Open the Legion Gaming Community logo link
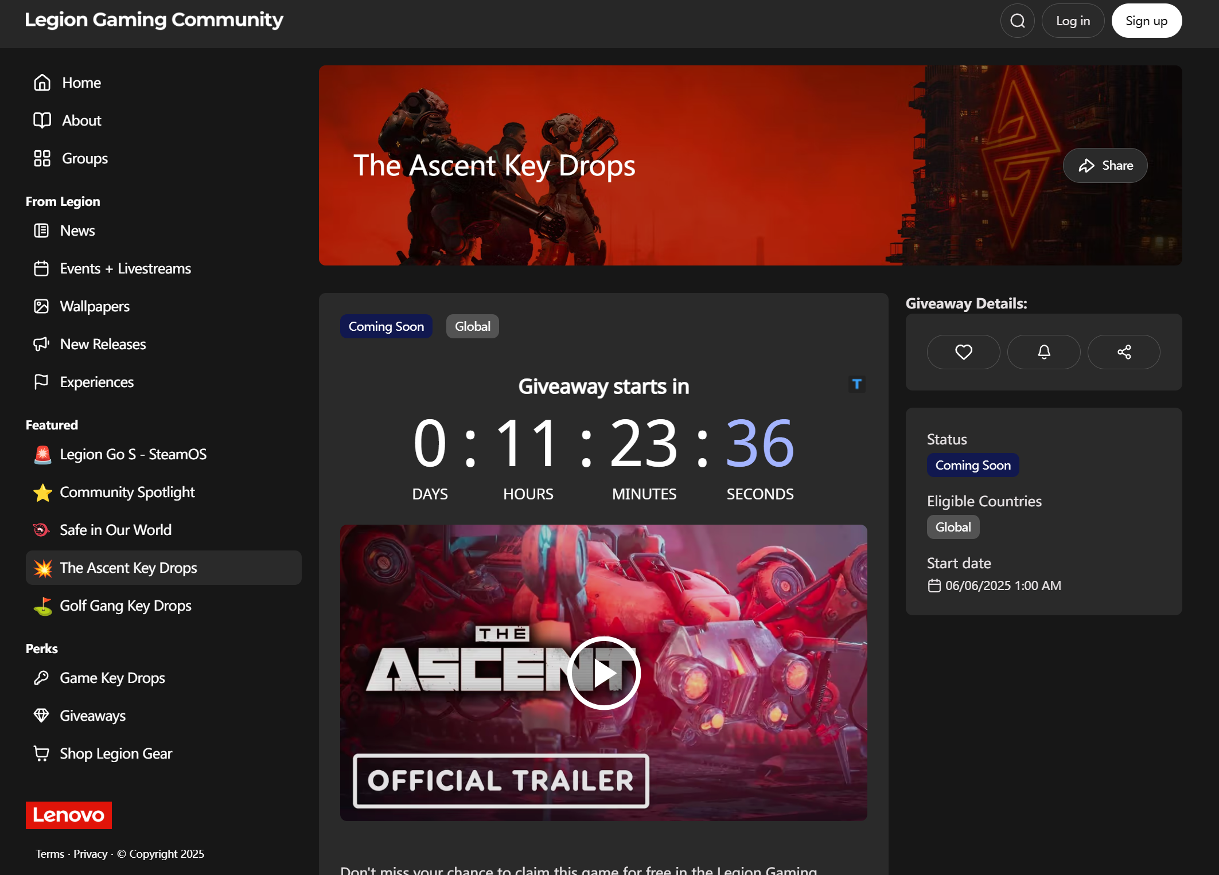 tap(154, 20)
